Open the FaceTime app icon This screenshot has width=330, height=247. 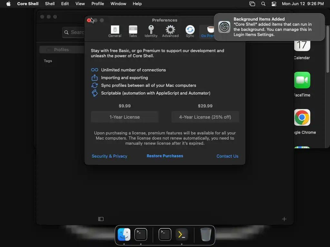pyautogui.click(x=302, y=80)
